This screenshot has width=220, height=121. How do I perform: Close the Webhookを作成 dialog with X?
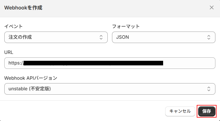[212, 8]
